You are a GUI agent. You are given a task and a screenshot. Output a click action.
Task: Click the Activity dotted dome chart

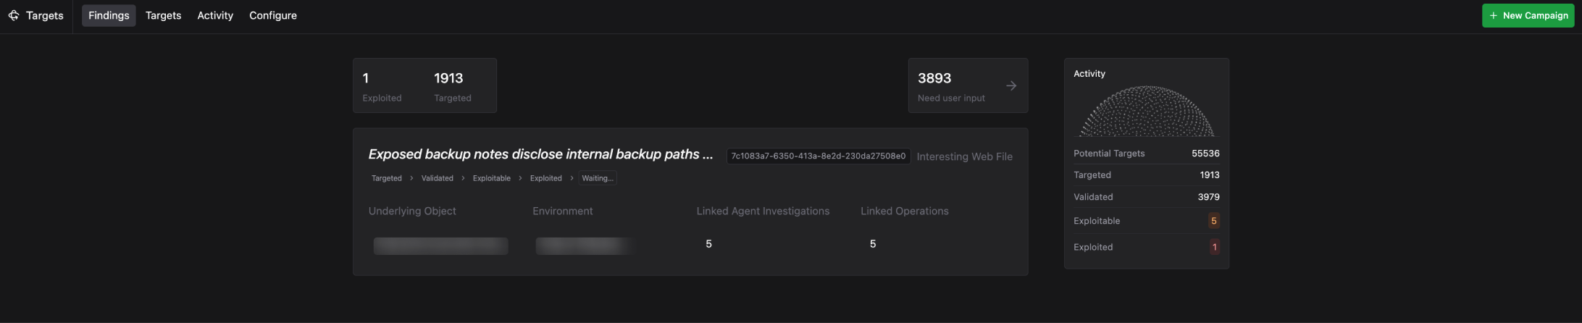tap(1147, 111)
